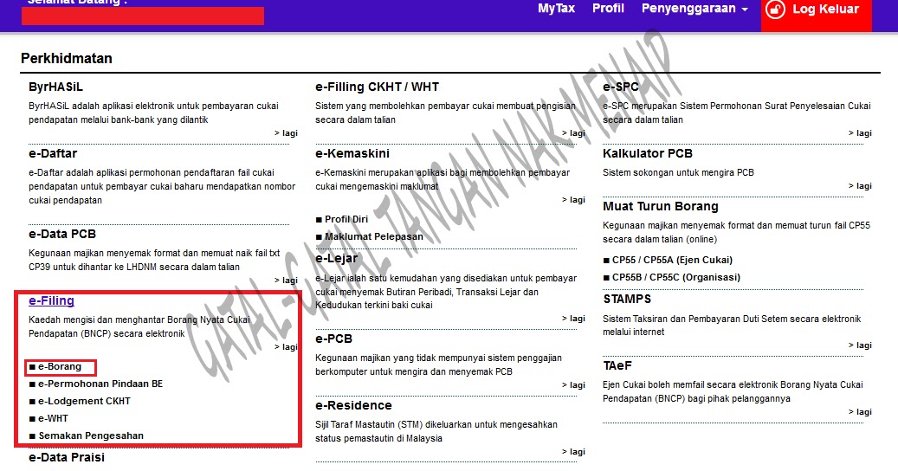This screenshot has height=471, width=898.
Task: Open the e-SPC service heading
Action: tap(621, 87)
